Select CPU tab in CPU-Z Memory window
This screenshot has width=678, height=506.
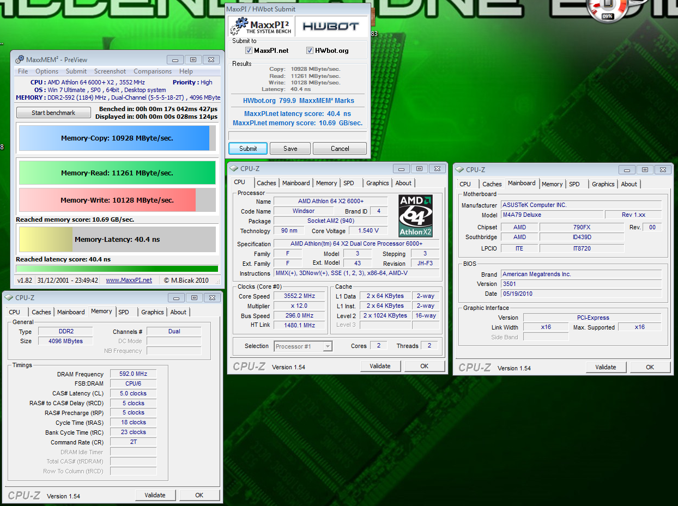[x=15, y=312]
